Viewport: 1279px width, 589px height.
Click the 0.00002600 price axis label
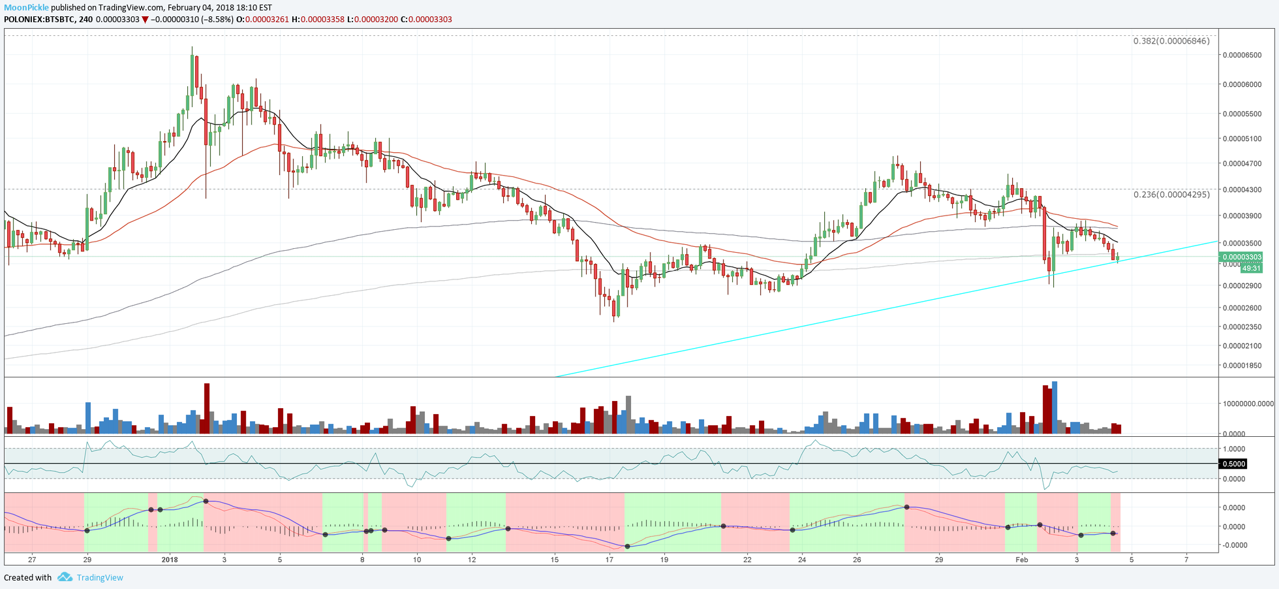[x=1242, y=308]
